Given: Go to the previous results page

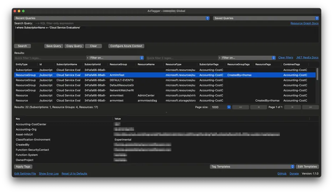Looking at the screenshot, I should [258, 107].
